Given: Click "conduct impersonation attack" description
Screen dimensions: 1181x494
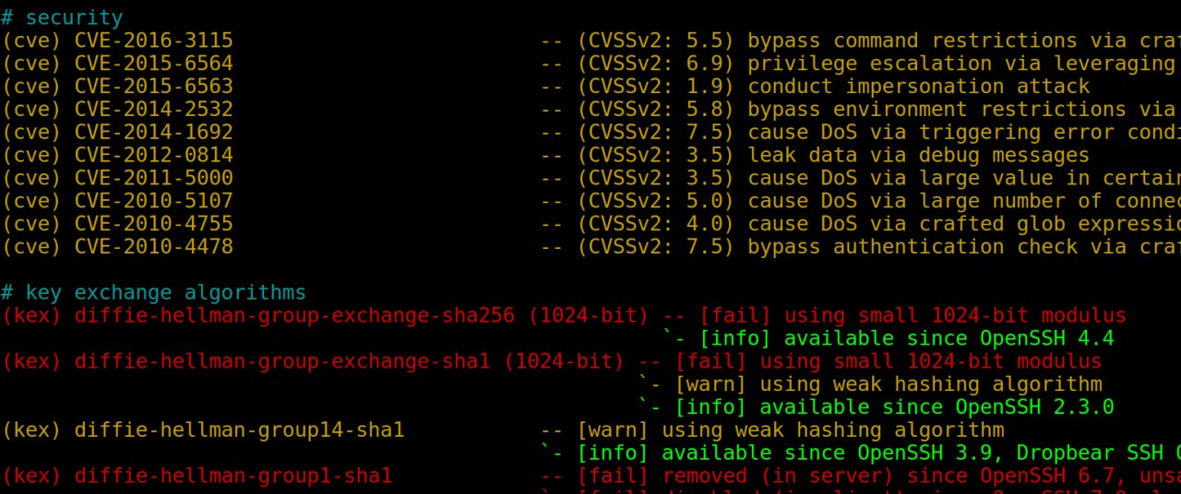Looking at the screenshot, I should click(918, 87).
